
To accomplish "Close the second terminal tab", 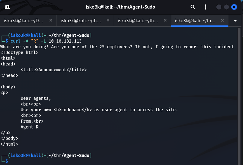I will [108, 20].
